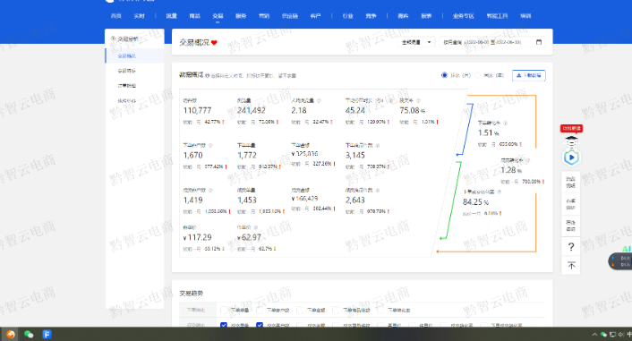Click info icon beside the data overview title
This screenshot has width=632, height=341.
[x=208, y=75]
